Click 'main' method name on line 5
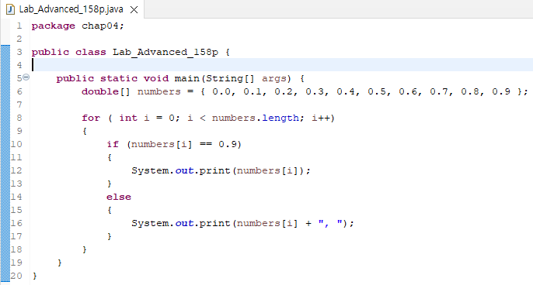 pyautogui.click(x=187, y=79)
